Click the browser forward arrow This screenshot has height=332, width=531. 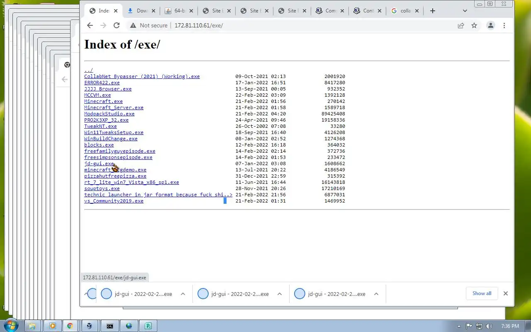[103, 25]
